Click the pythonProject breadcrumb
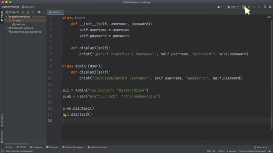273x153 pixels. pos(10,7)
